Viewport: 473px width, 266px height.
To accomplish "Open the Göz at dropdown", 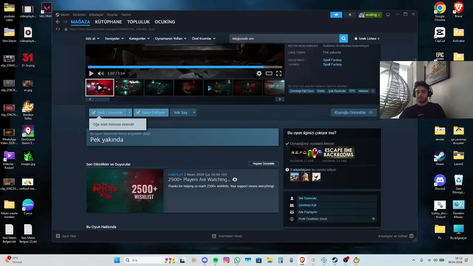I will (x=92, y=38).
